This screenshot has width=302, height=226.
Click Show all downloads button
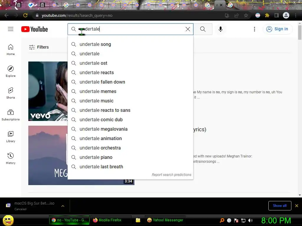point(280,206)
